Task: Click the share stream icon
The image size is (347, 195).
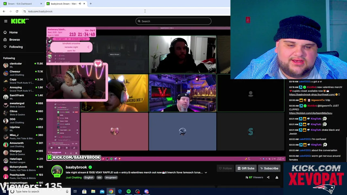Action: 268,177
